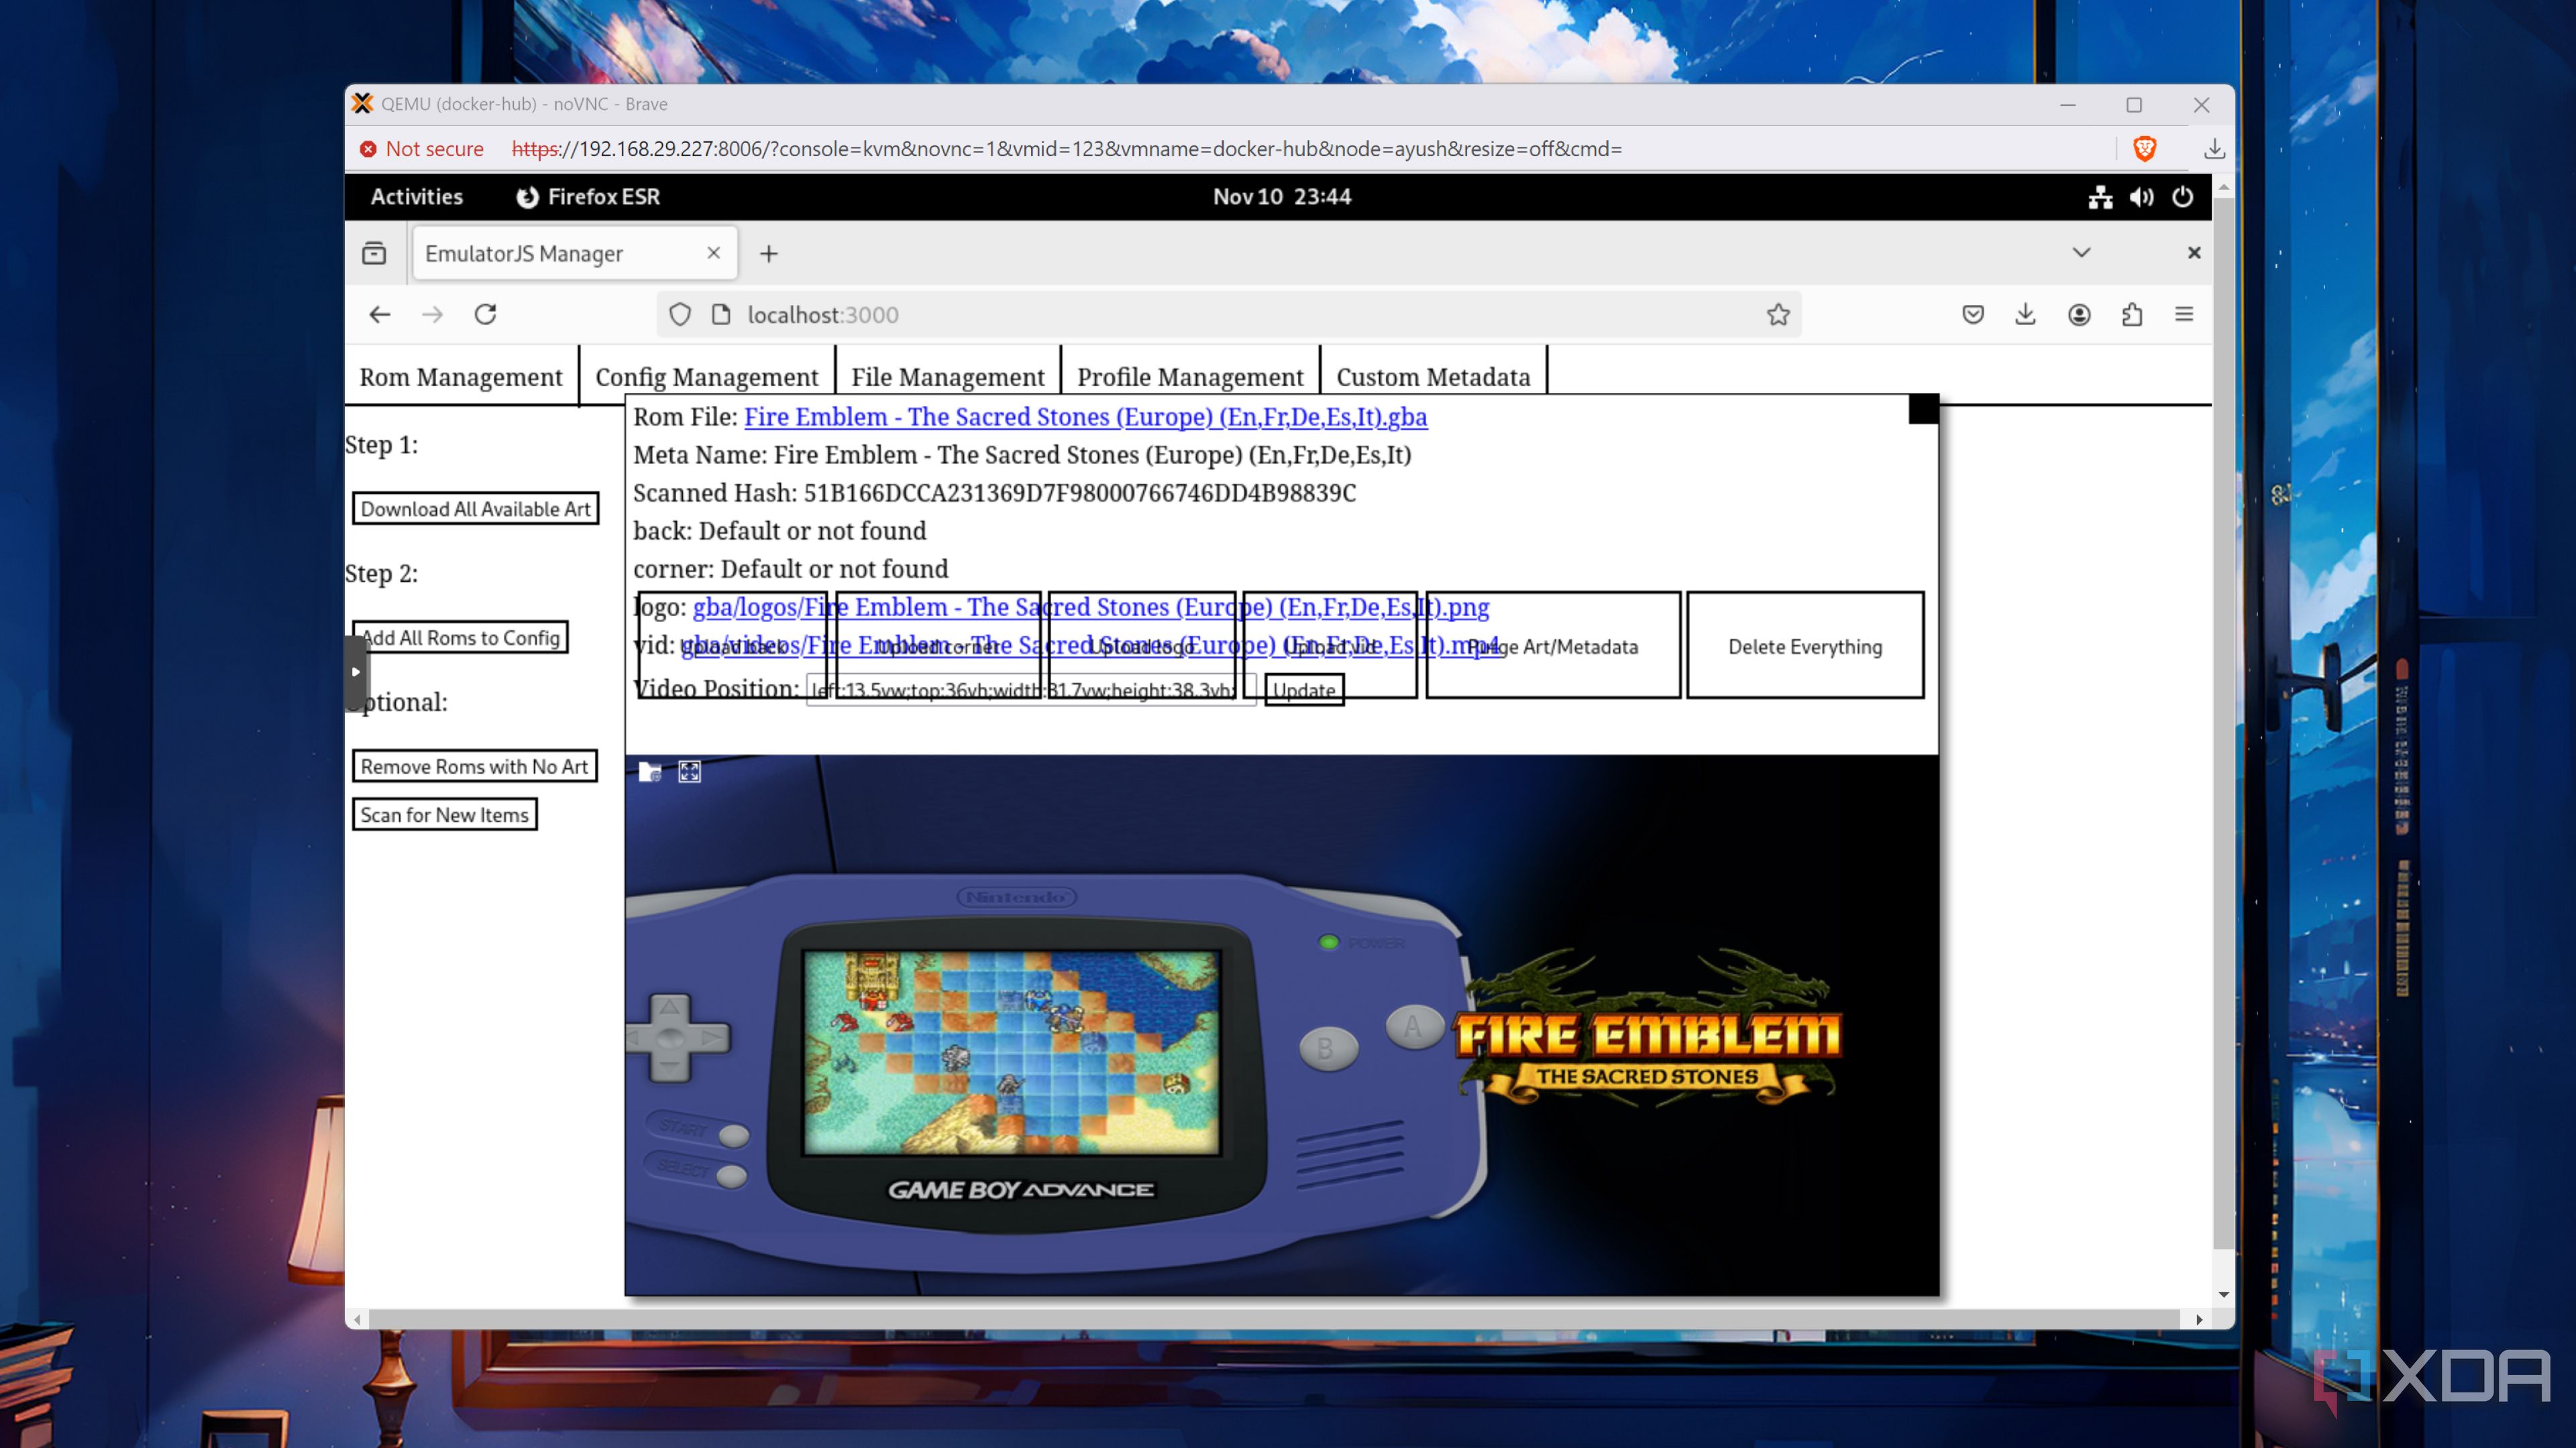Open the Firefox downloads panel
Image resolution: width=2576 pixels, height=1448 pixels.
(2025, 315)
